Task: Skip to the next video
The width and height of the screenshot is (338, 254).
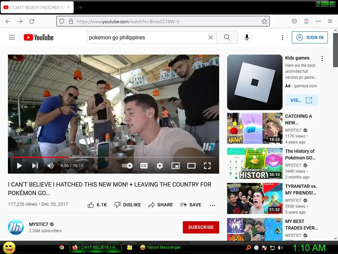Action: tap(35, 166)
